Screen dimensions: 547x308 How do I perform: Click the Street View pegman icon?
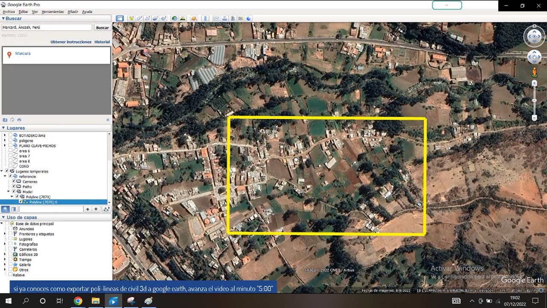534,72
